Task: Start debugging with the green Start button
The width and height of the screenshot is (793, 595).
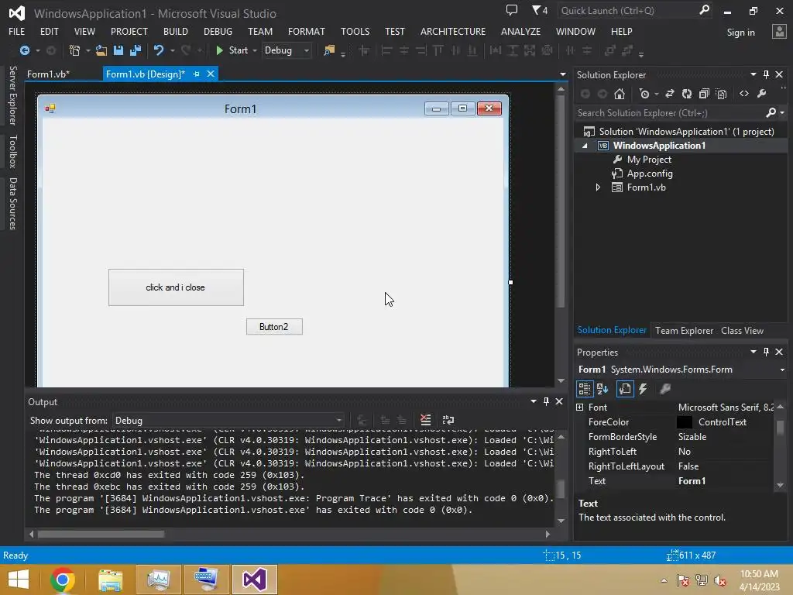Action: tap(232, 50)
